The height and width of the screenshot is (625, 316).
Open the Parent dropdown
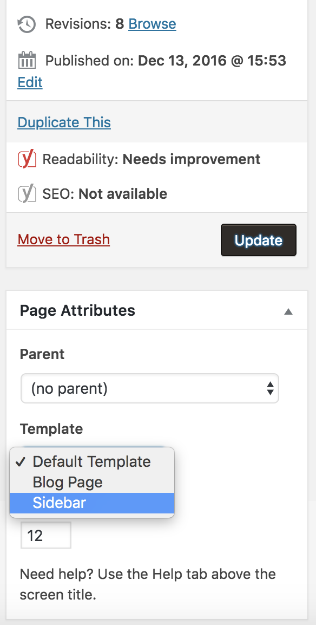pos(150,388)
